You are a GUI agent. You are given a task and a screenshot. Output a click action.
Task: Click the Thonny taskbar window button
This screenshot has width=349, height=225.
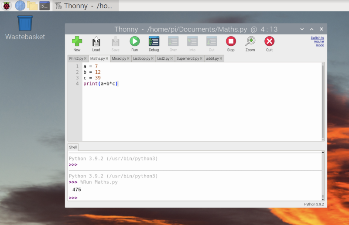(86, 6)
